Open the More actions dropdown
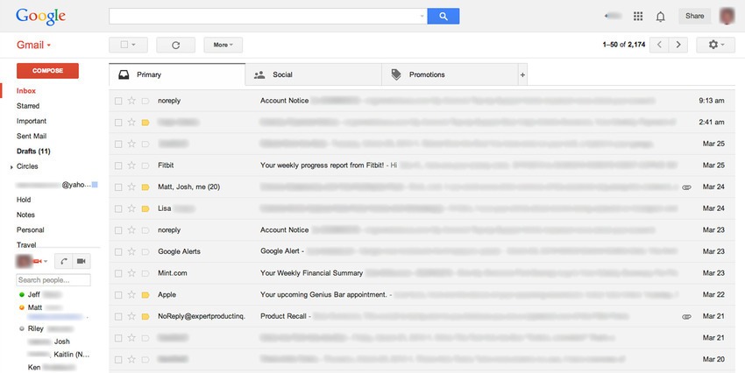Viewport: 745px width, 373px height. click(x=223, y=45)
